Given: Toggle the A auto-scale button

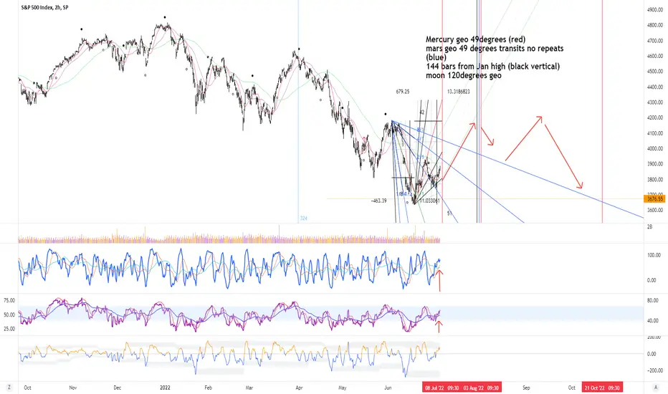Looking at the screenshot, I should (x=656, y=387).
